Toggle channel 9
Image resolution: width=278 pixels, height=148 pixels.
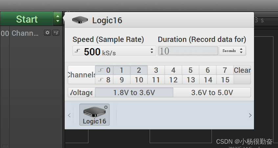pos(122,80)
